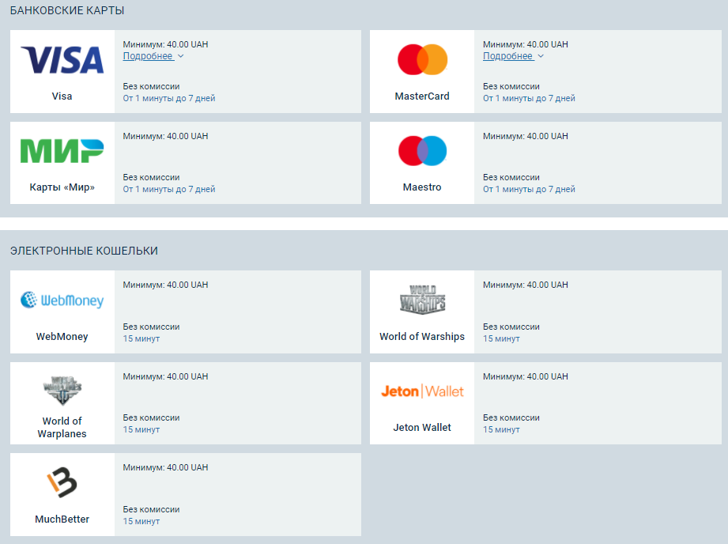This screenshot has width=728, height=544.
Task: Click the MuchBetter text label
Action: [x=62, y=519]
